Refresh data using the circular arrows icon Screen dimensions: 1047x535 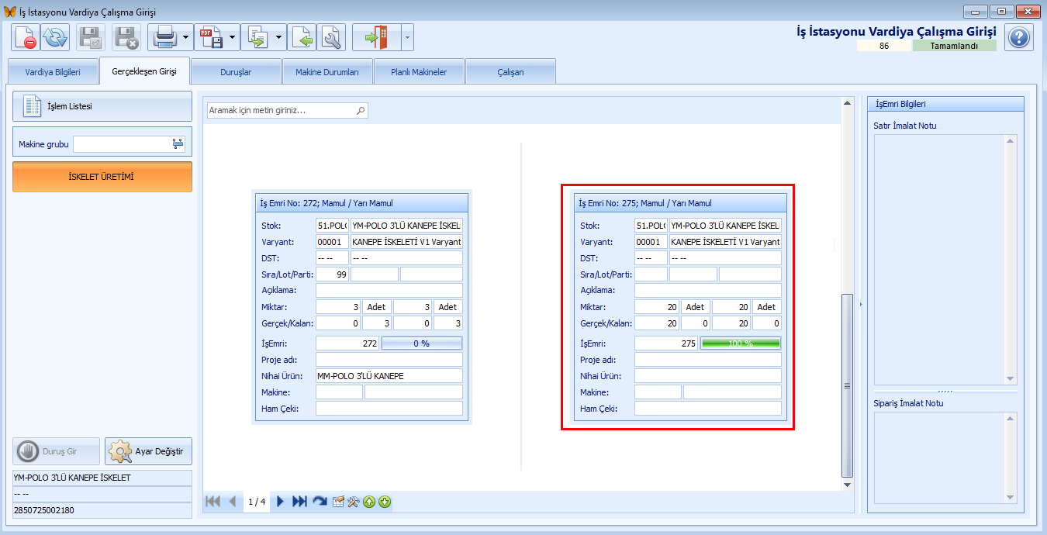click(x=55, y=37)
